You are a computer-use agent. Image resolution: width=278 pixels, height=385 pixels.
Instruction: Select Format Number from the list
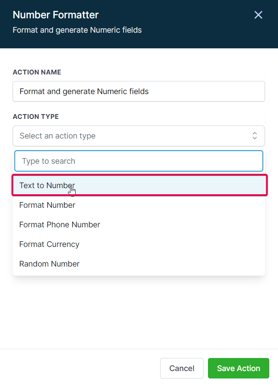click(139, 205)
